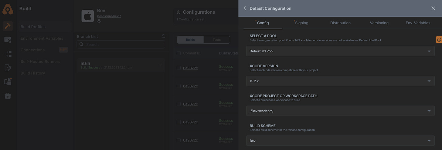Switch to the Env. Variables tab
The height and width of the screenshot is (150, 442).
[x=418, y=23]
